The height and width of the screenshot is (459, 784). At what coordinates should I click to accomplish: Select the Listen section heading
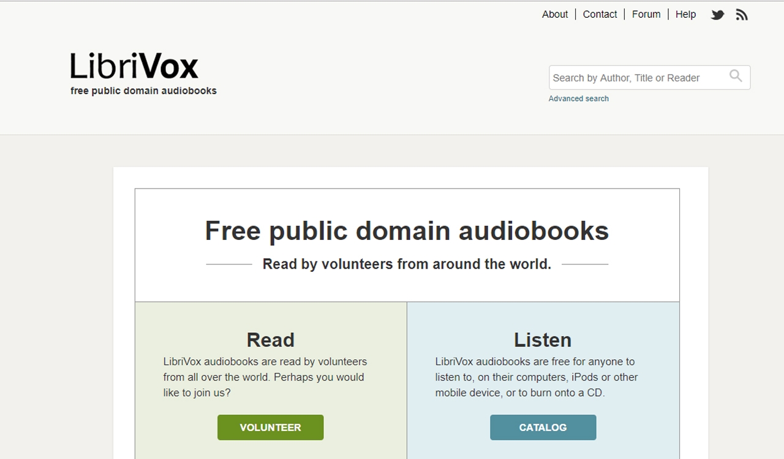coord(543,340)
